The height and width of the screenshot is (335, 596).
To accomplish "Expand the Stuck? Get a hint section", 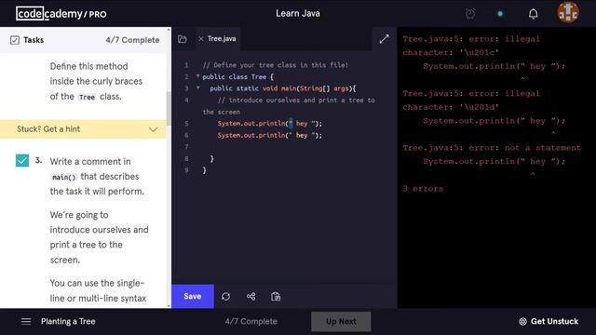I will (83, 129).
